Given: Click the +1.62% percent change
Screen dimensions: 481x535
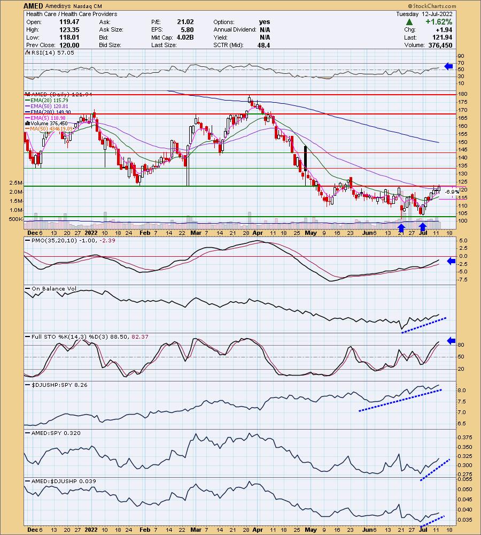Looking at the screenshot, I should pos(439,22).
